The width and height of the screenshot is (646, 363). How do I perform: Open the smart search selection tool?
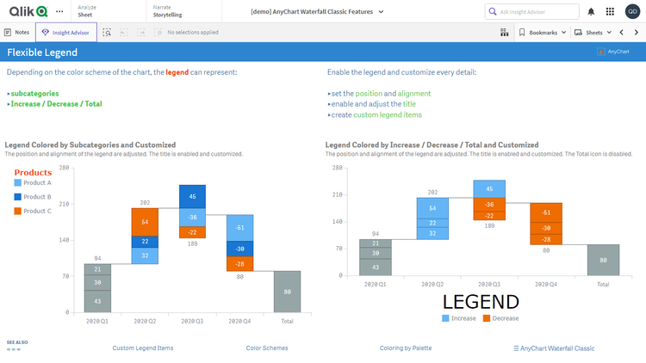(107, 32)
